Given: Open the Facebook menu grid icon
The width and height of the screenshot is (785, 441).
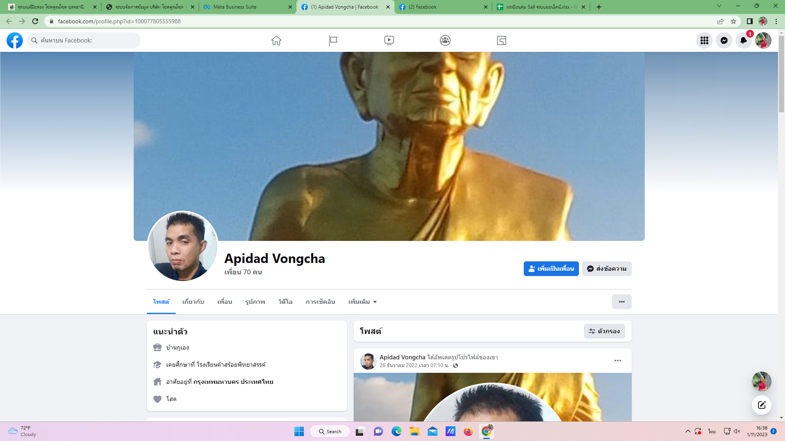Looking at the screenshot, I should 704,40.
